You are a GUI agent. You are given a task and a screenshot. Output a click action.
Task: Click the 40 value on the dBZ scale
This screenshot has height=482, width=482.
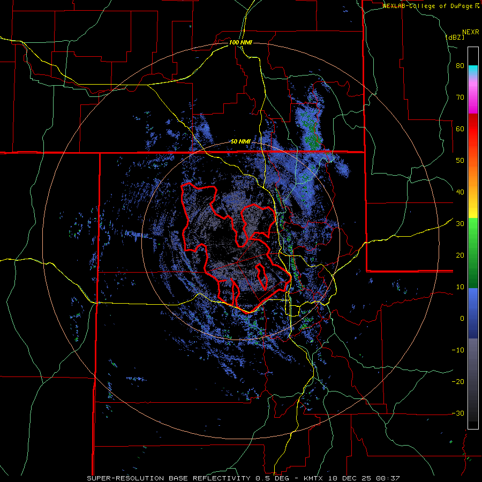pyautogui.click(x=460, y=192)
